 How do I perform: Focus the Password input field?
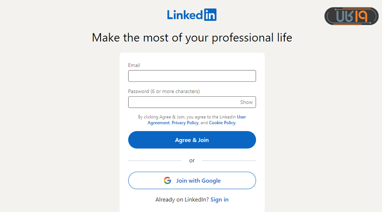coord(183,102)
